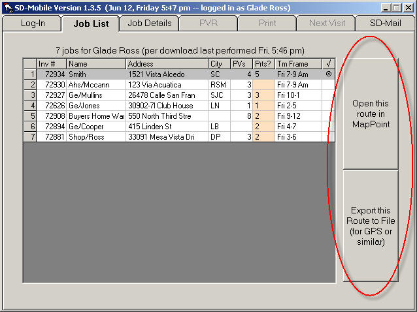
Task: Sort by the Inv # column header
Action: coord(51,64)
